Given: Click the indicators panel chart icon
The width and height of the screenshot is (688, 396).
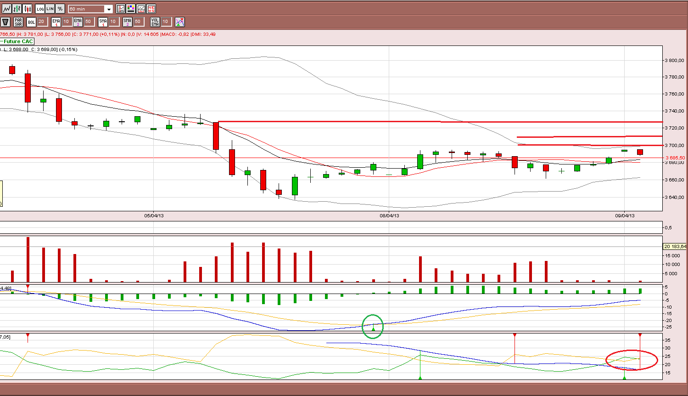Looking at the screenshot, I should click(141, 9).
